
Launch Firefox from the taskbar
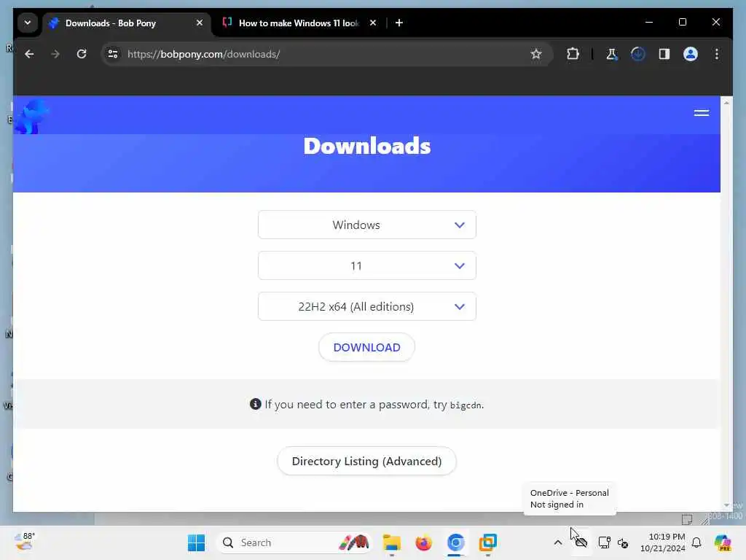pos(423,542)
